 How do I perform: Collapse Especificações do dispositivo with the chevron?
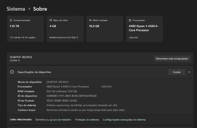(x=189, y=72)
